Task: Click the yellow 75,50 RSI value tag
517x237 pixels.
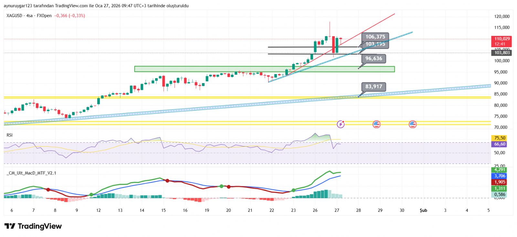Action: pos(500,138)
